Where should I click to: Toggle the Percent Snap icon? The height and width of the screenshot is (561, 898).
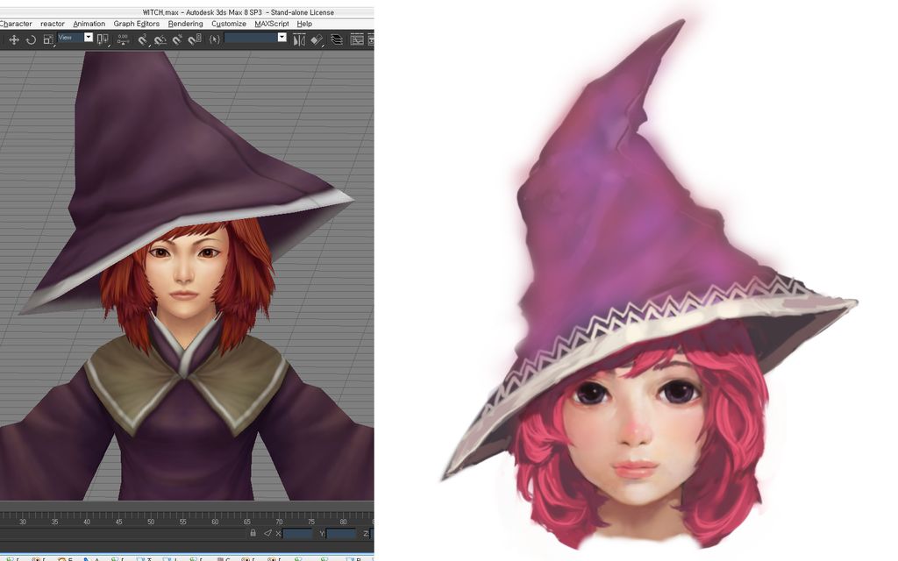(x=177, y=39)
